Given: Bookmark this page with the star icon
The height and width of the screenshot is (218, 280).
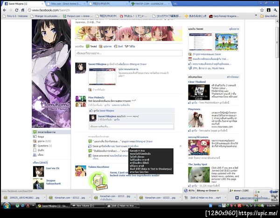Looking at the screenshot, I should pyautogui.click(x=262, y=10).
